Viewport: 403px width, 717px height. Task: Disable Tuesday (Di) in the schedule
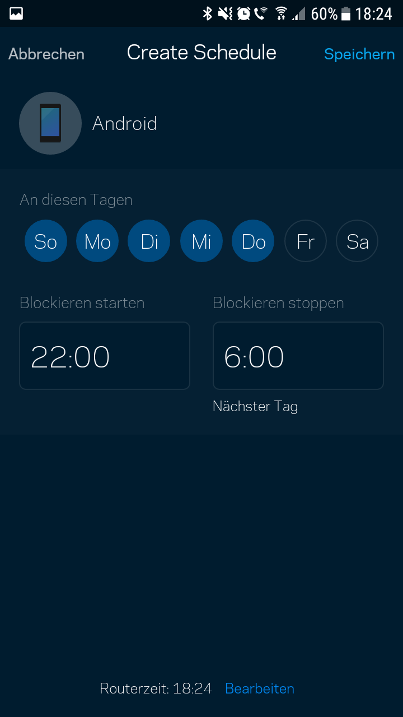click(149, 241)
